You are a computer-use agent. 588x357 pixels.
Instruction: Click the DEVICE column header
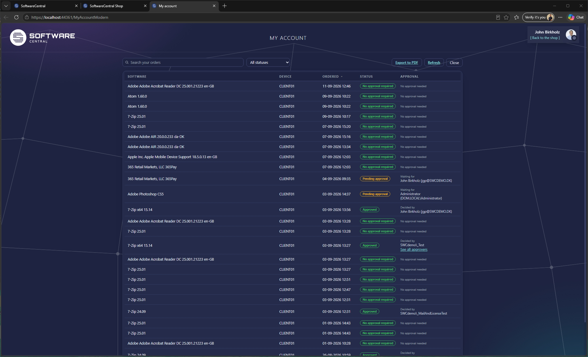[285, 76]
